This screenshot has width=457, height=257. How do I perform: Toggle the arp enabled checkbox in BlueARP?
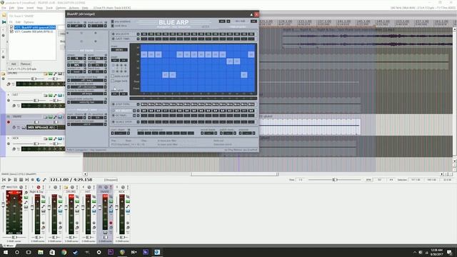[113, 21]
